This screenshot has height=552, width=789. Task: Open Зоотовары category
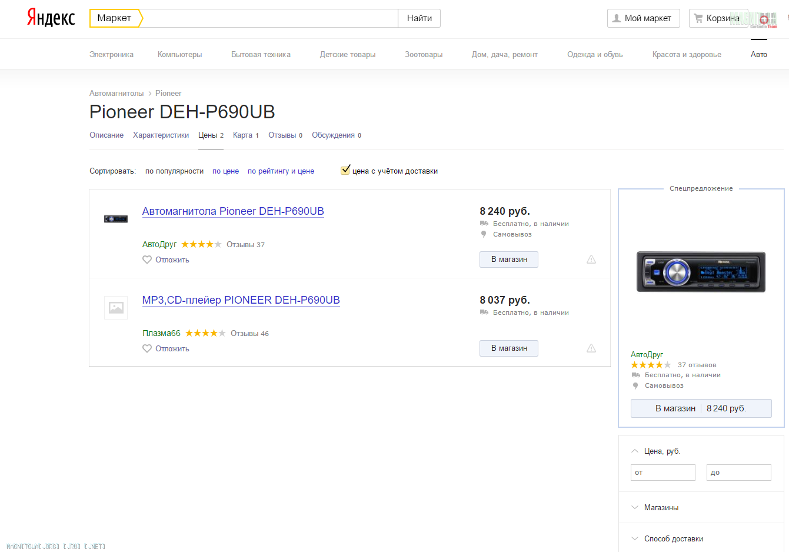424,54
